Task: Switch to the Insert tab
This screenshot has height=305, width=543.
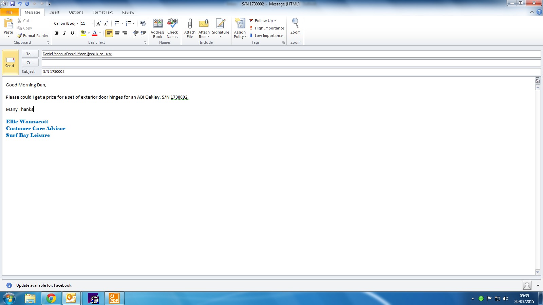Action: coord(54,12)
